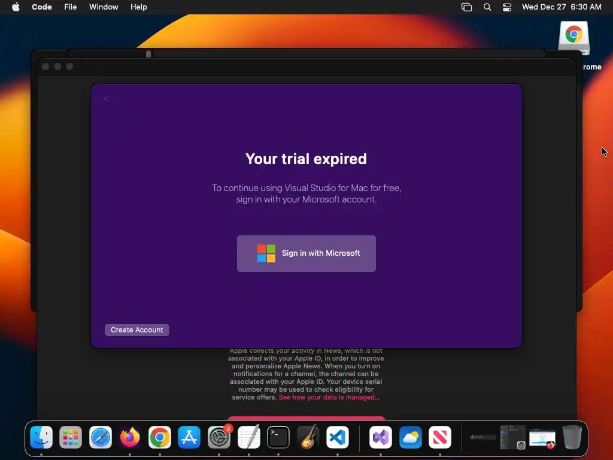Open the Trash in the Dock
The height and width of the screenshot is (460, 613).
(x=572, y=437)
